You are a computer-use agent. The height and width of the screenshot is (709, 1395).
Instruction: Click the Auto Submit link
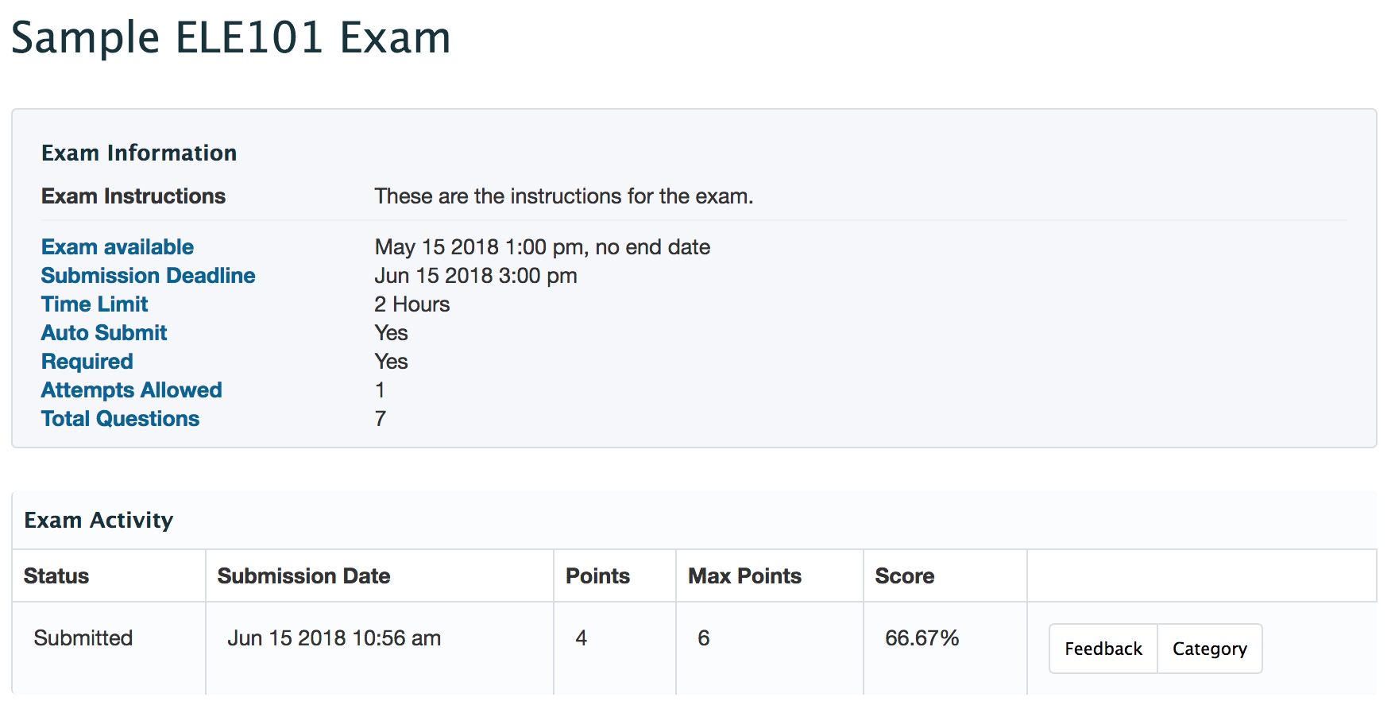click(x=104, y=333)
